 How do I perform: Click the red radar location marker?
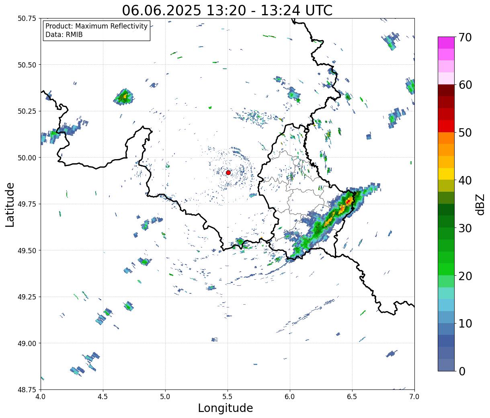[x=228, y=172]
